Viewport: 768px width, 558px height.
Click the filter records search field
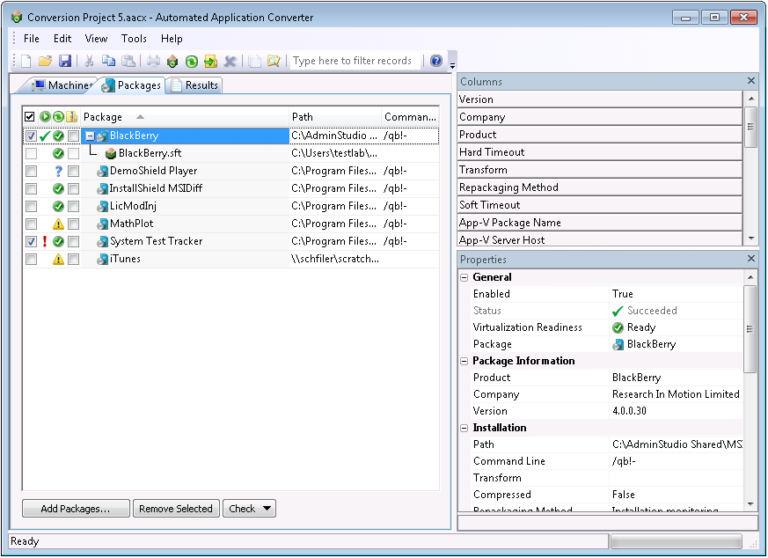(x=354, y=61)
